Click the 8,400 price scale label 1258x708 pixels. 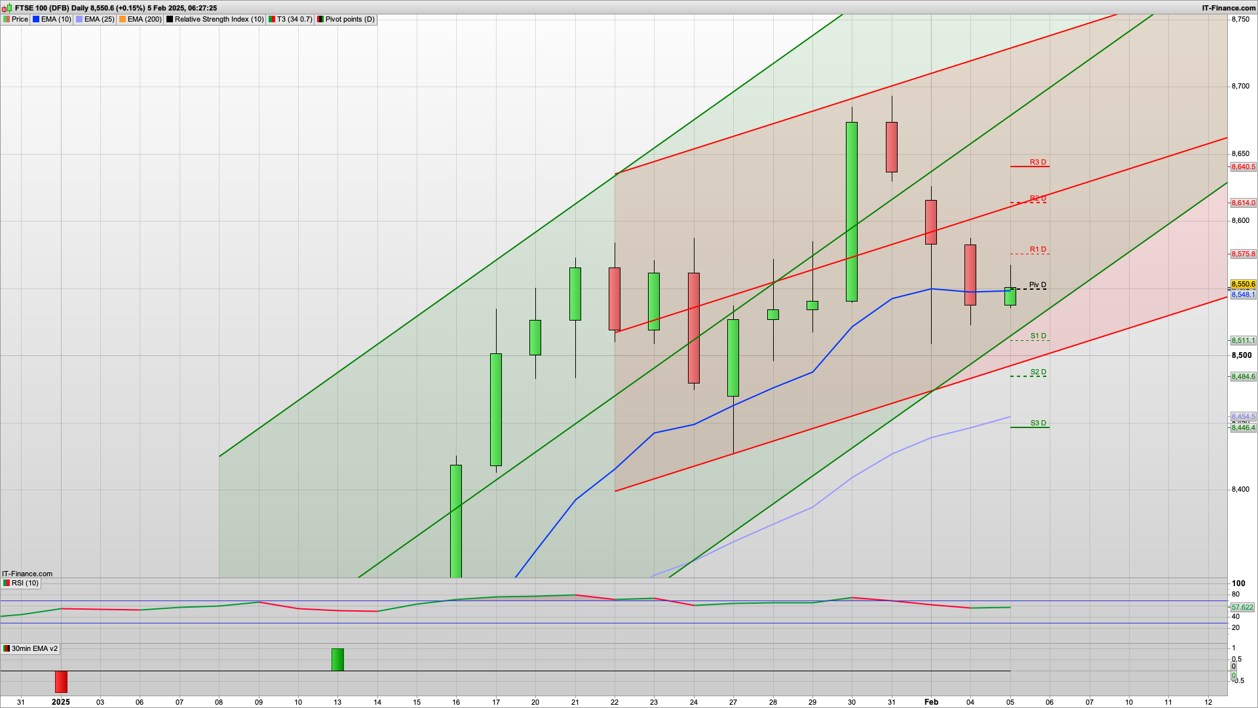pyautogui.click(x=1240, y=490)
